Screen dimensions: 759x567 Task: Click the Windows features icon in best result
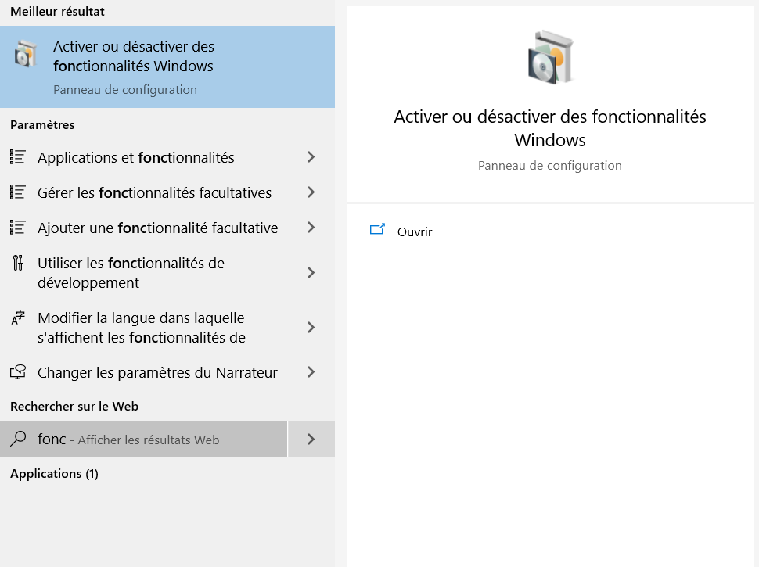[25, 54]
